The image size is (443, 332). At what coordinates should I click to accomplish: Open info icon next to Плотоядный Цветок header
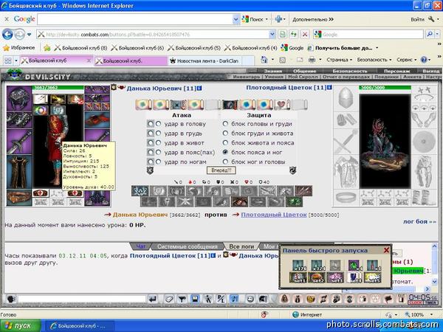329,88
